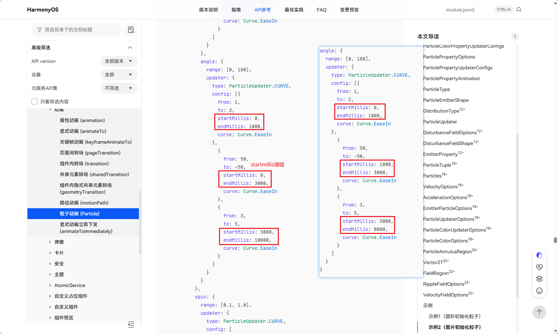The width and height of the screenshot is (558, 334).
Task: Open the 最佳实践 tab
Action: pos(294,10)
